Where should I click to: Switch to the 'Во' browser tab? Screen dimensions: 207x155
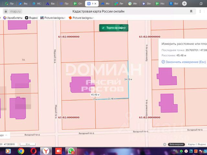click(174, 4)
